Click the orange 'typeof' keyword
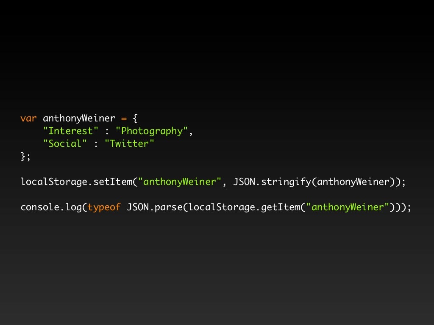This screenshot has width=434, height=325. click(104, 207)
